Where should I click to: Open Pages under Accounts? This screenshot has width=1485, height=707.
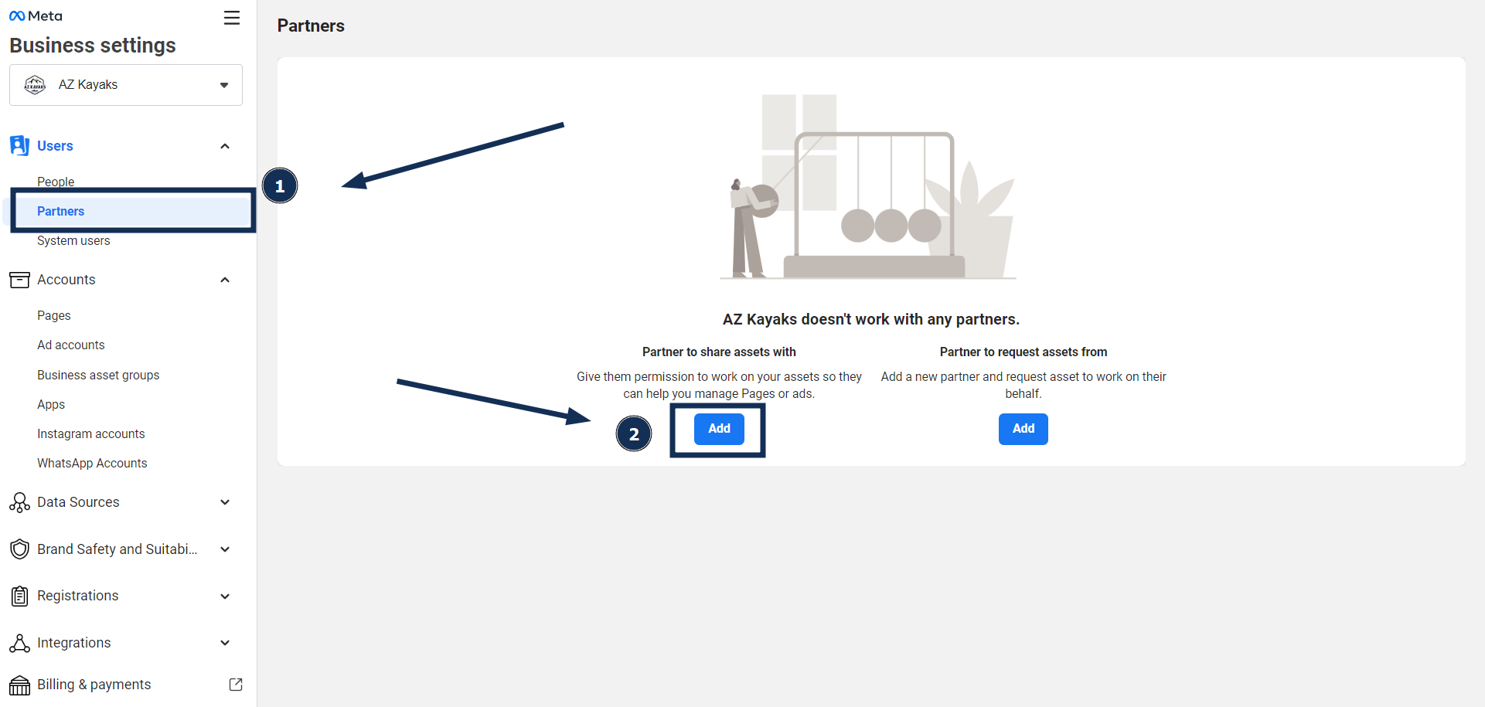pyautogui.click(x=54, y=315)
